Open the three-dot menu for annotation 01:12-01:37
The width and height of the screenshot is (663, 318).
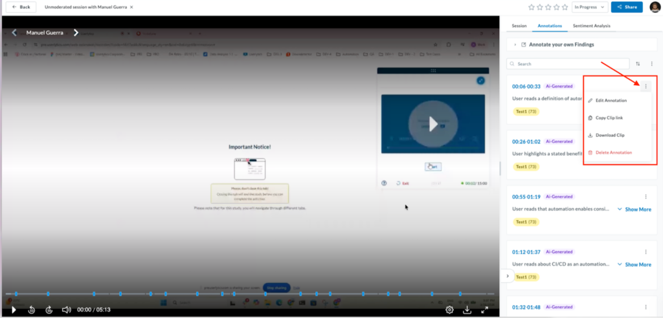click(646, 251)
